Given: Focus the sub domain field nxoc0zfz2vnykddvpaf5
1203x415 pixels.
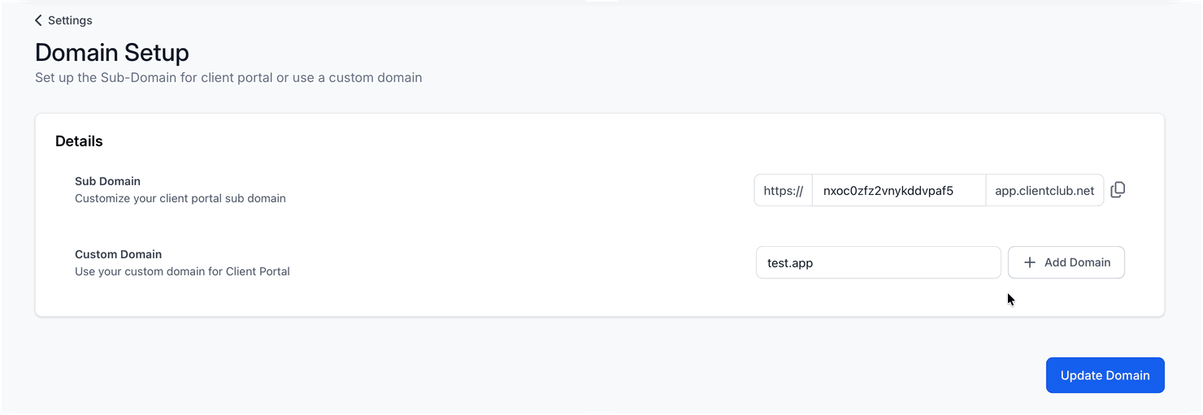Looking at the screenshot, I should 898,190.
